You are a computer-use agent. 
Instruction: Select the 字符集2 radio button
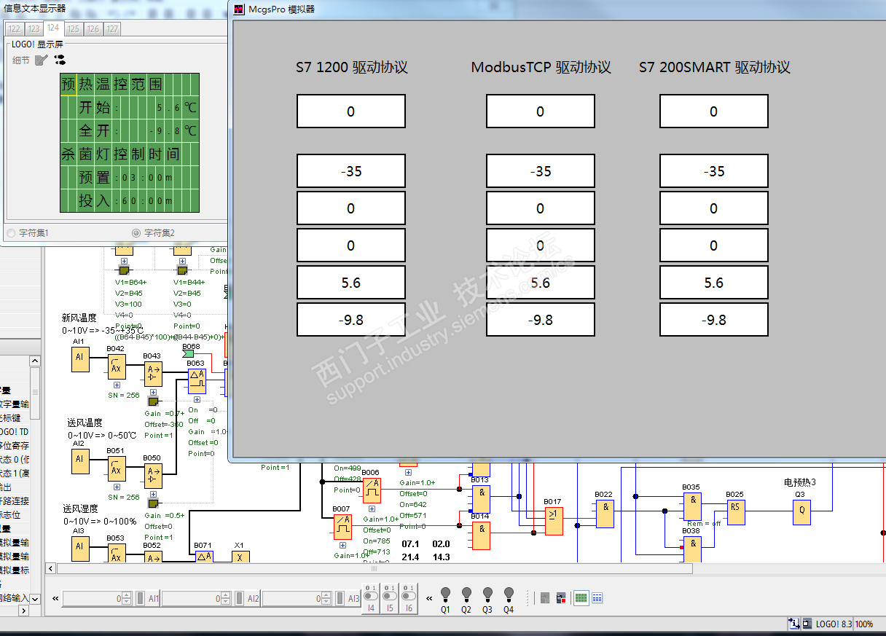136,233
